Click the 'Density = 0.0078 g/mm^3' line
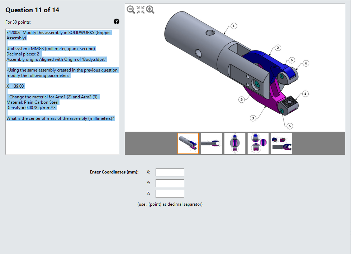The width and height of the screenshot is (351, 254). point(31,108)
